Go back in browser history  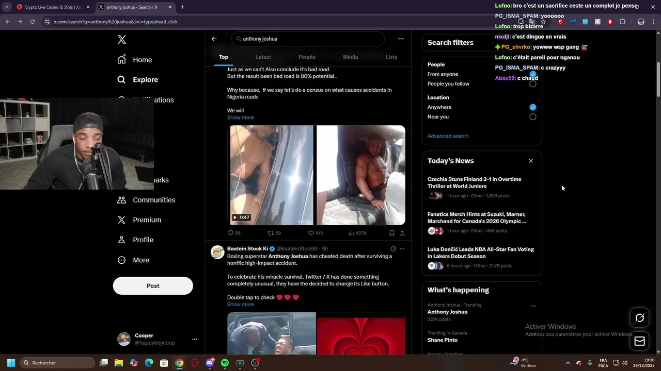7,22
